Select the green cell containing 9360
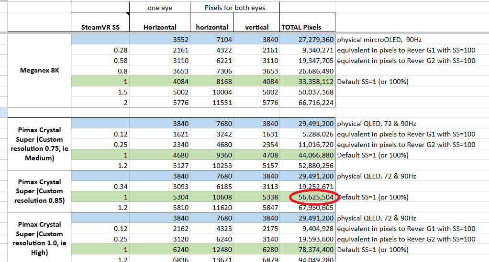 coord(212,155)
